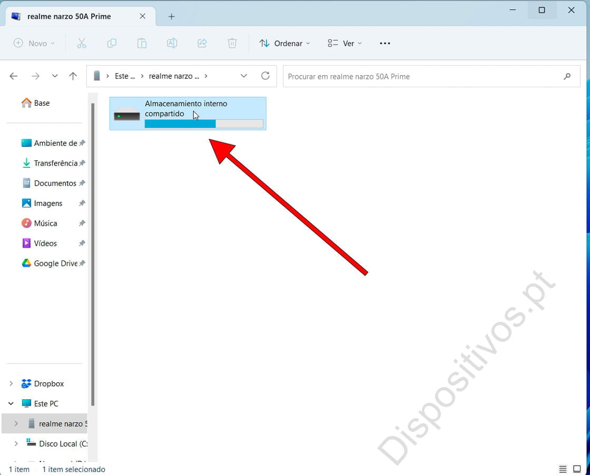Click search field 'Procurar em realme narzo 50A Prime'
590x475 pixels.
click(x=431, y=76)
